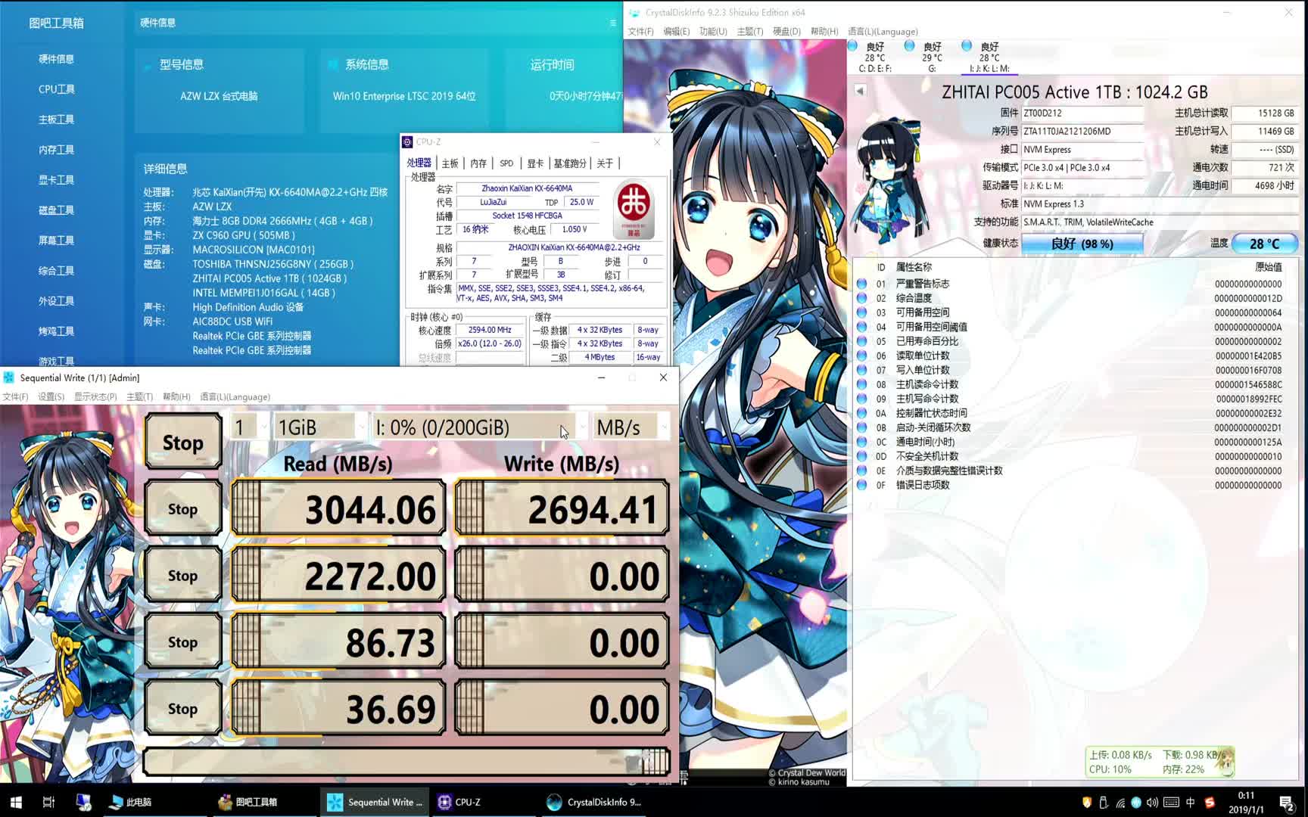The height and width of the screenshot is (817, 1308).
Task: Select CPU工具 in the toolbox sidebar
Action: 57,89
